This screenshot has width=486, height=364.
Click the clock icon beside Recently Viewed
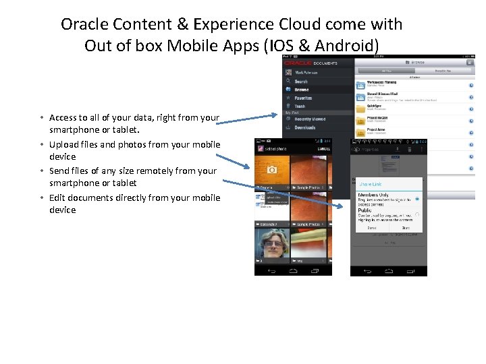tap(288, 119)
